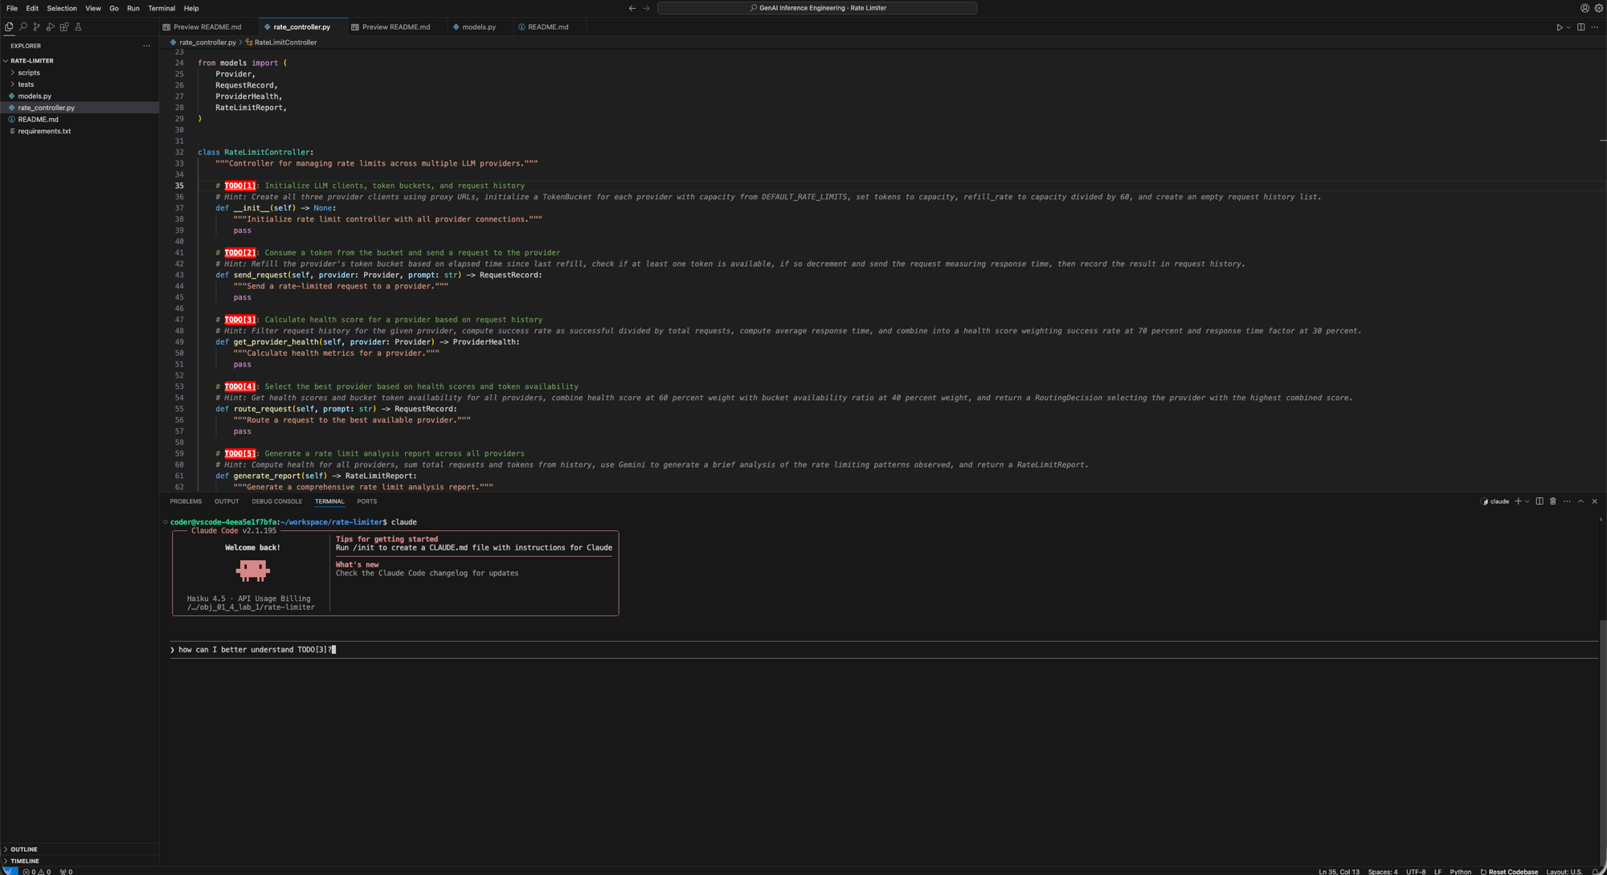Go forward with the navigation arrow
The image size is (1607, 875).
(x=646, y=8)
